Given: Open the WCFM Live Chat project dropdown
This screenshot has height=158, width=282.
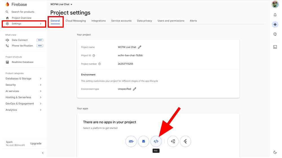Looking at the screenshot, I should (61, 5).
